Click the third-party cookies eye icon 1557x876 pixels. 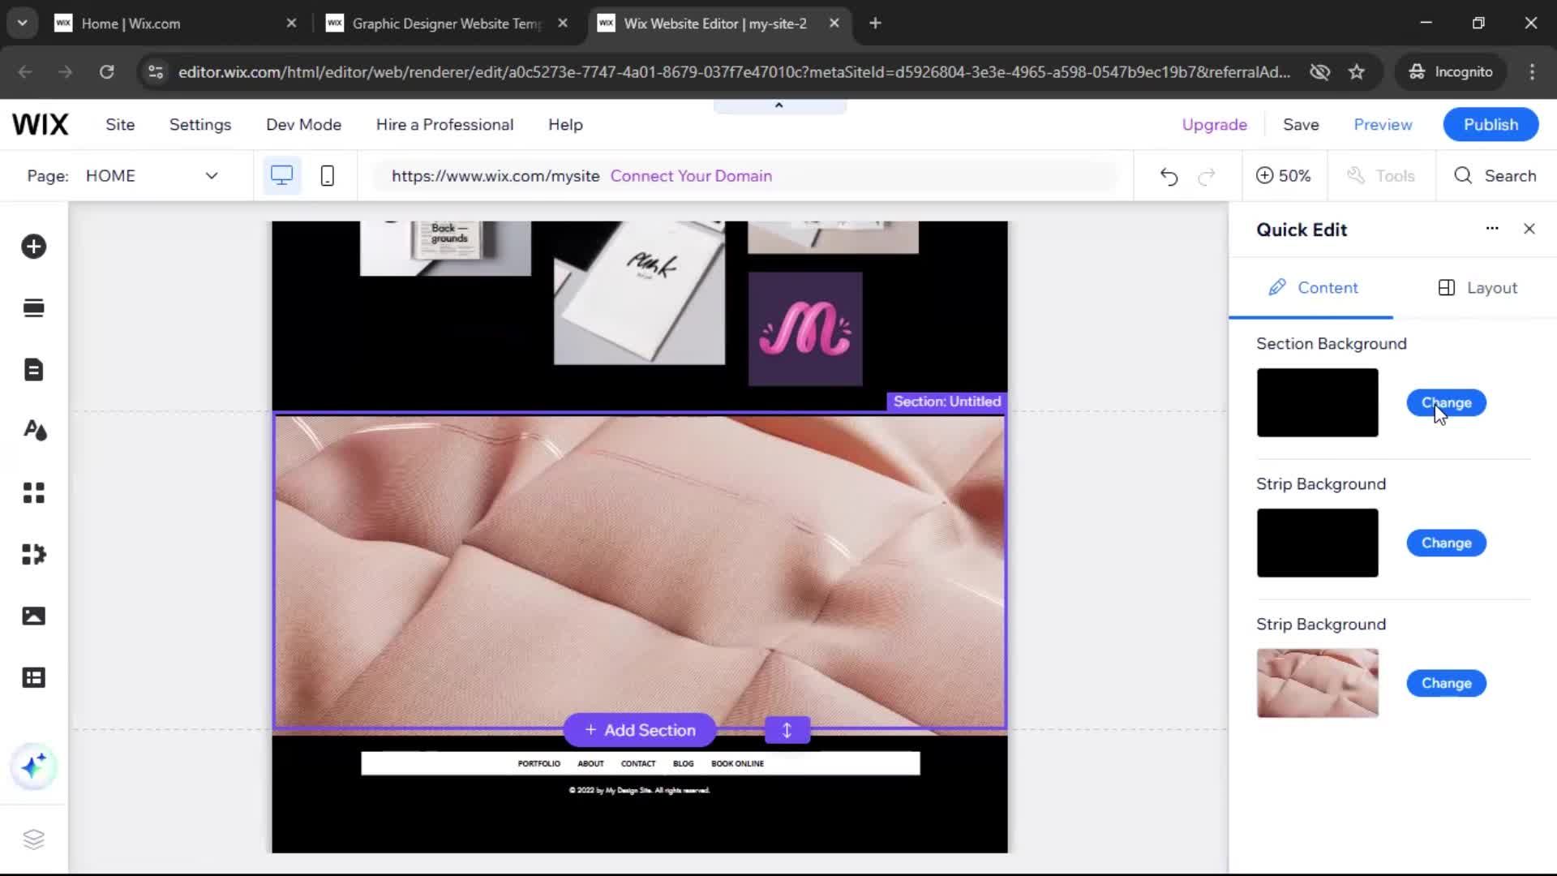pyautogui.click(x=1319, y=71)
